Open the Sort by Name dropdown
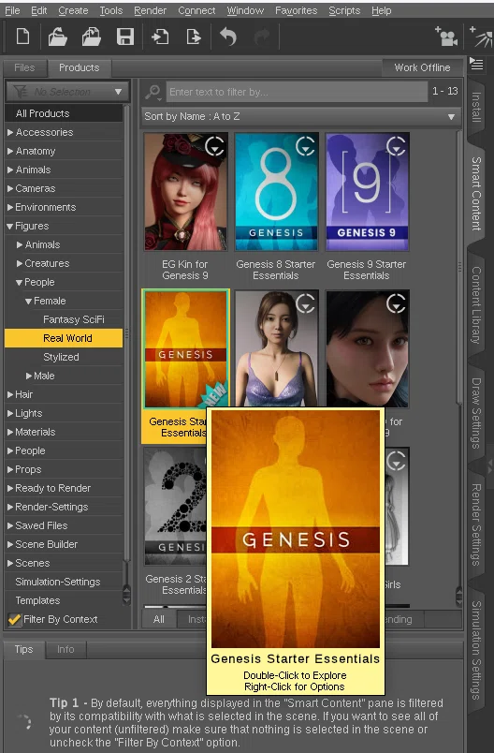This screenshot has height=753, width=494. [300, 116]
